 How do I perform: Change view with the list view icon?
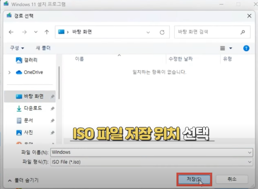(222, 48)
